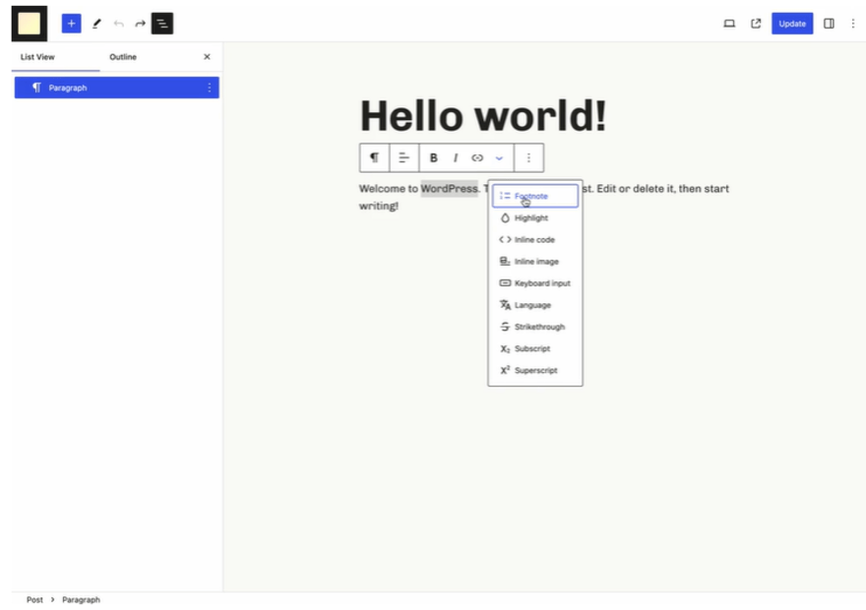The image size is (866, 610).
Task: Open options for the Paragraph list item
Action: tap(210, 88)
